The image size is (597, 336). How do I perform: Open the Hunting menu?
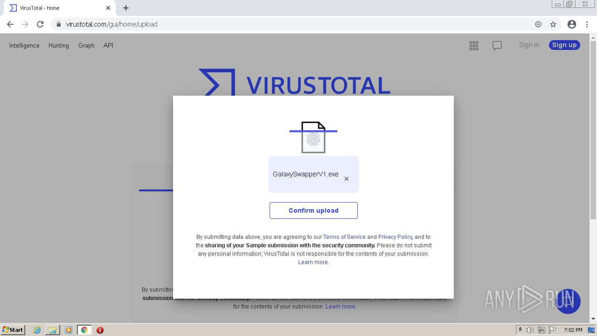coord(59,45)
